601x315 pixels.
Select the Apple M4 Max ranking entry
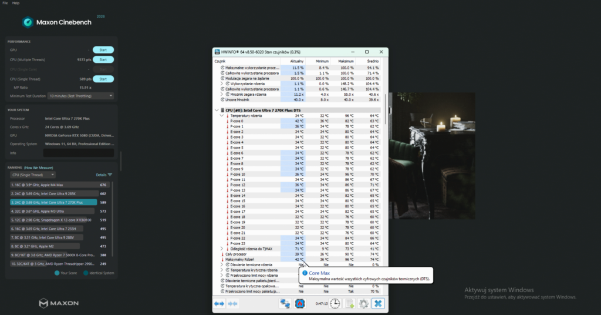[x=59, y=185]
